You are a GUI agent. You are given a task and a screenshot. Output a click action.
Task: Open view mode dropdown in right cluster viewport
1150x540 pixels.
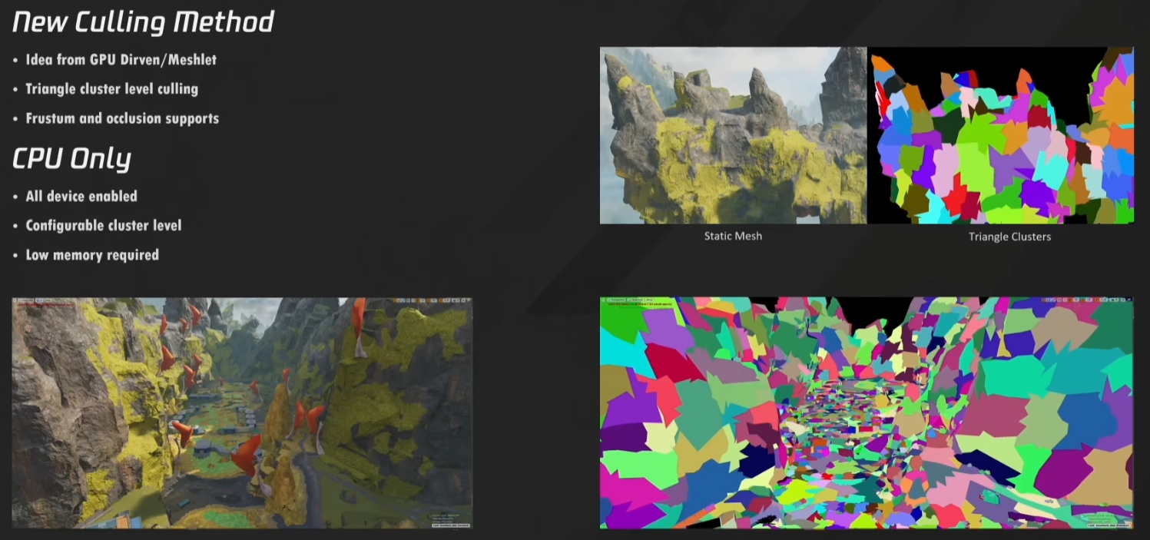(x=637, y=300)
